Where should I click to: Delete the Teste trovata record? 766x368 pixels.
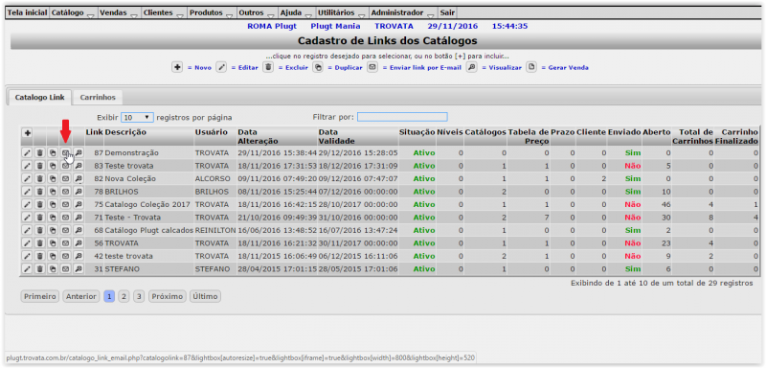click(40, 166)
